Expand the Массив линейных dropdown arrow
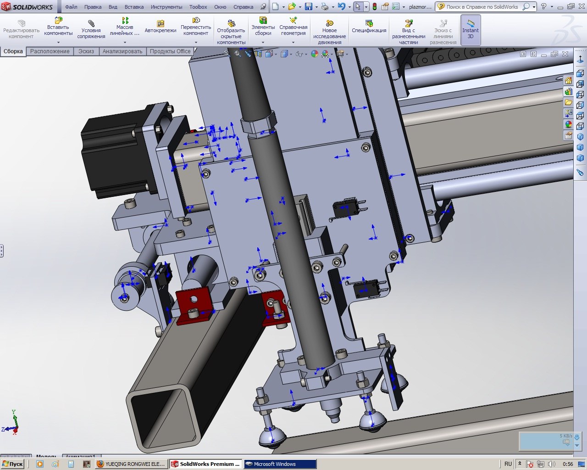 (125, 42)
